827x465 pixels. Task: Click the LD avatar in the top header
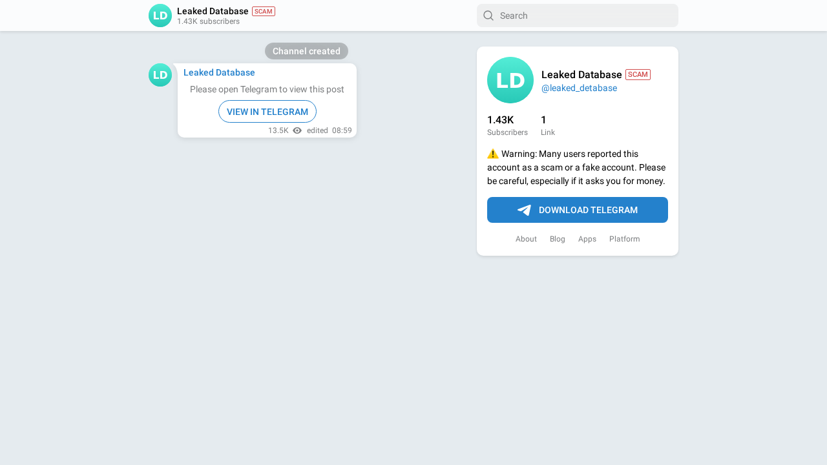160,15
